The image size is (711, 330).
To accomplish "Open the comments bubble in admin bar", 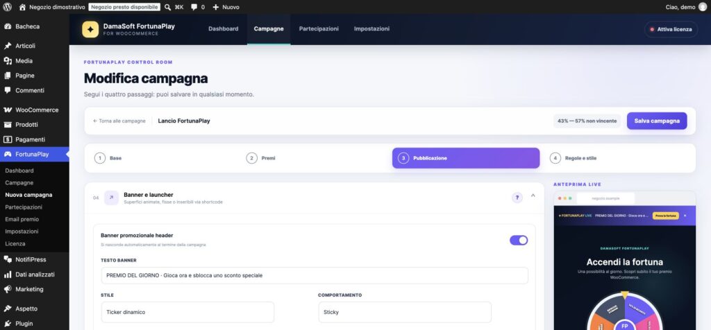I will [x=194, y=7].
